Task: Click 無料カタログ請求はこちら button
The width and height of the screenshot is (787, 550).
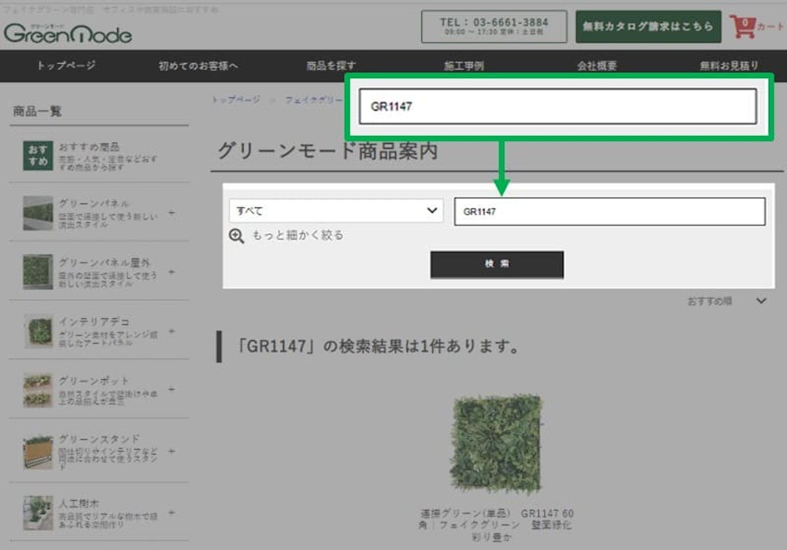Action: 648,27
